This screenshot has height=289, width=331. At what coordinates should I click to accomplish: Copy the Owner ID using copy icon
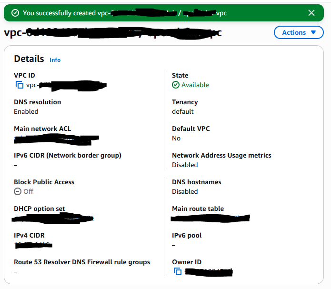coord(178,271)
